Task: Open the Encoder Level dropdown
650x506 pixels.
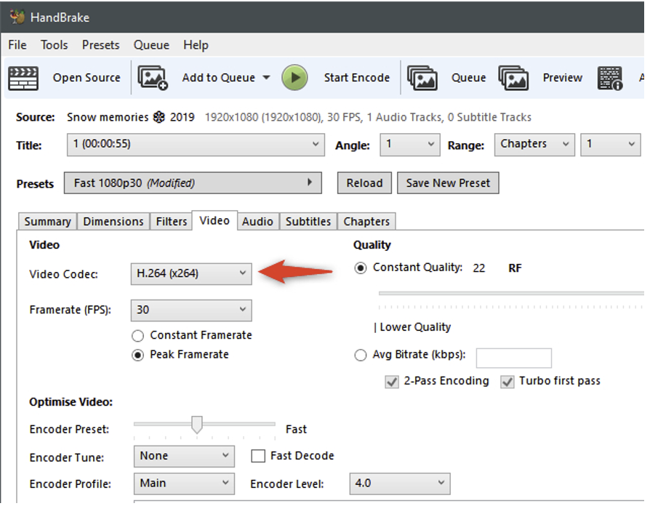Action: tap(400, 483)
